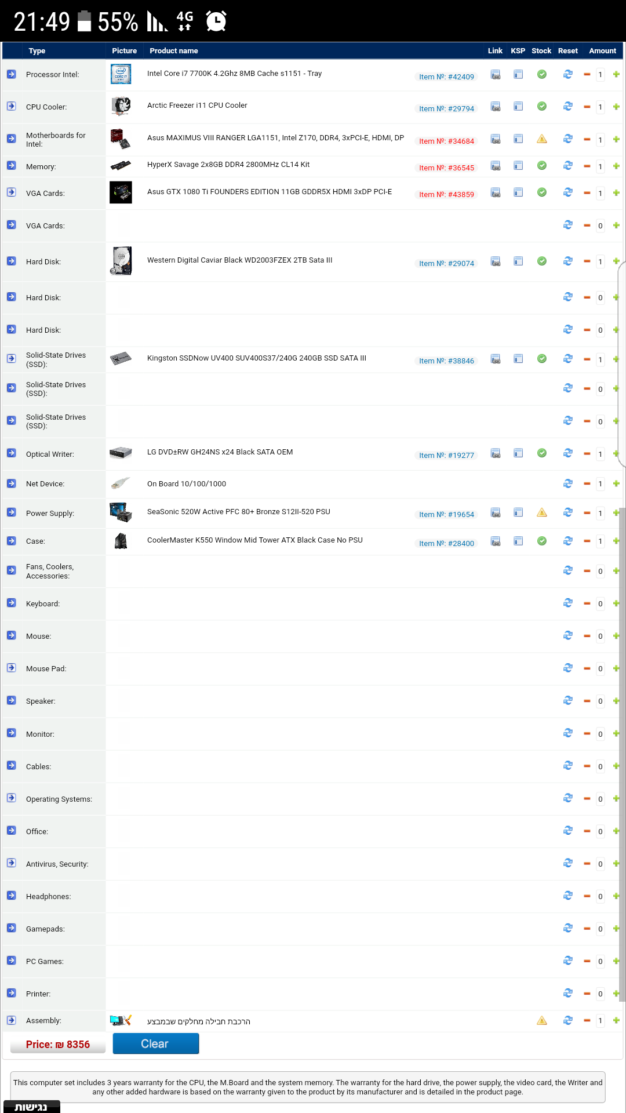Open KSP icon for Arctic Freezer i11 row
The image size is (626, 1113).
pyautogui.click(x=518, y=106)
